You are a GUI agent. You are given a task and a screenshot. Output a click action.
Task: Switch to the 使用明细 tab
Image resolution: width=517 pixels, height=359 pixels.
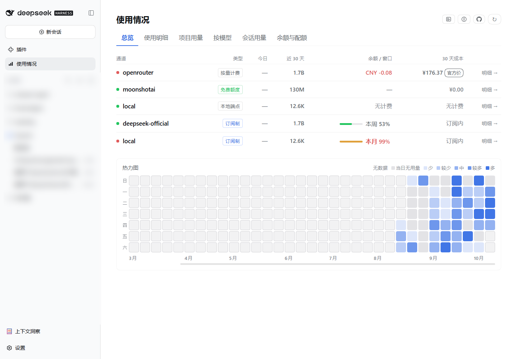156,38
